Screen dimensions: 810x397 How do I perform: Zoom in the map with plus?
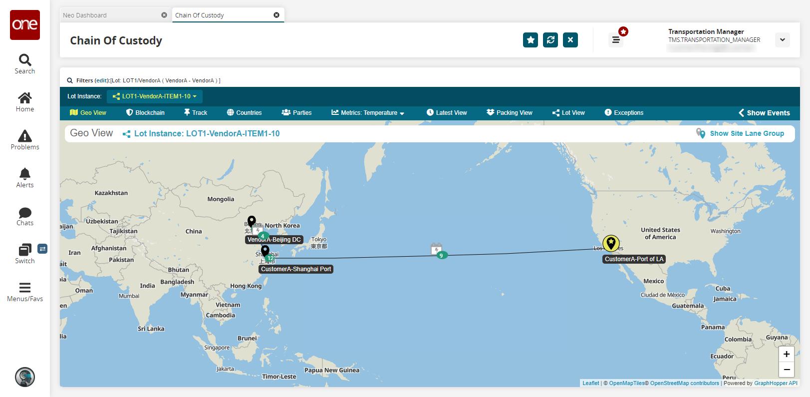(x=787, y=354)
